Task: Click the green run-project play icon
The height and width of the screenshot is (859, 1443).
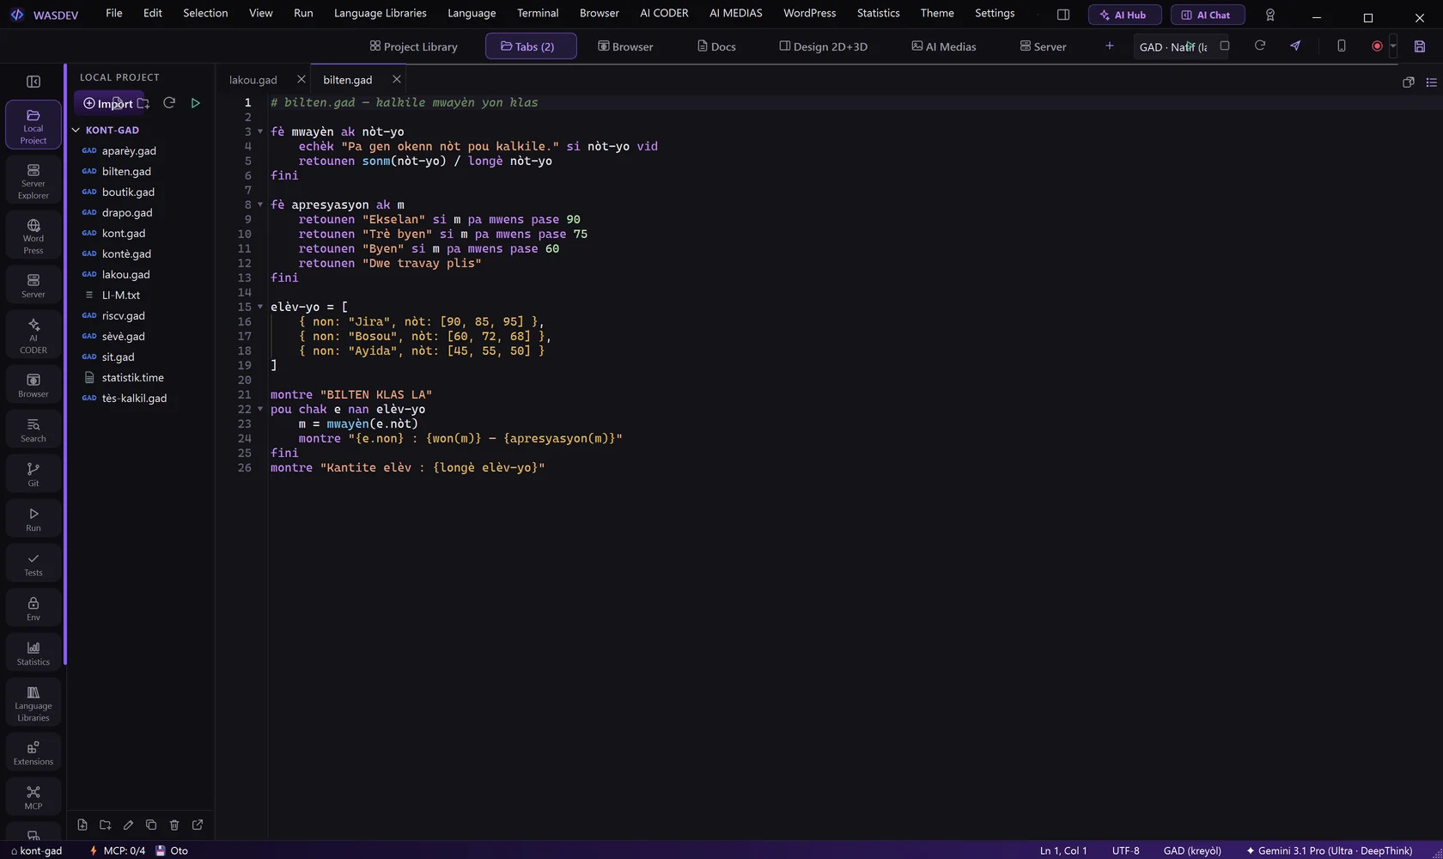Action: point(196,103)
